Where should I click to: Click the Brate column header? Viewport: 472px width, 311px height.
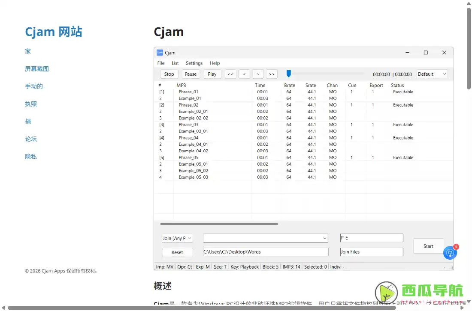click(290, 85)
